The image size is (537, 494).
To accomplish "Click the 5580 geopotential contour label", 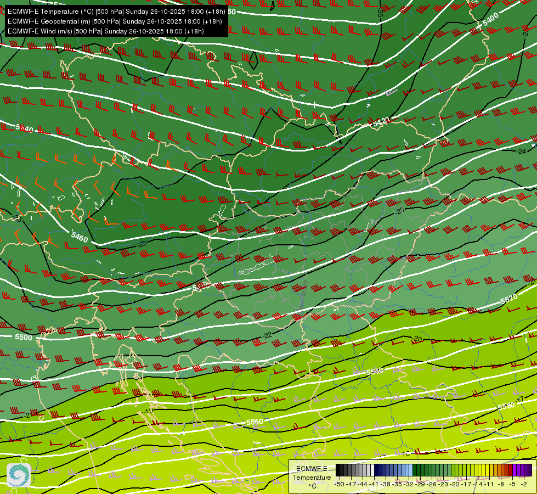I will click(506, 406).
